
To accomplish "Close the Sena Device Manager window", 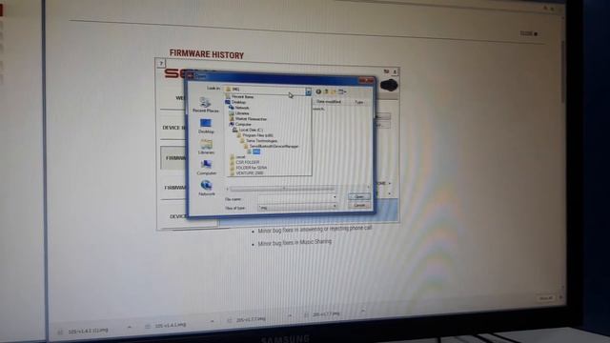I will coord(395,71).
